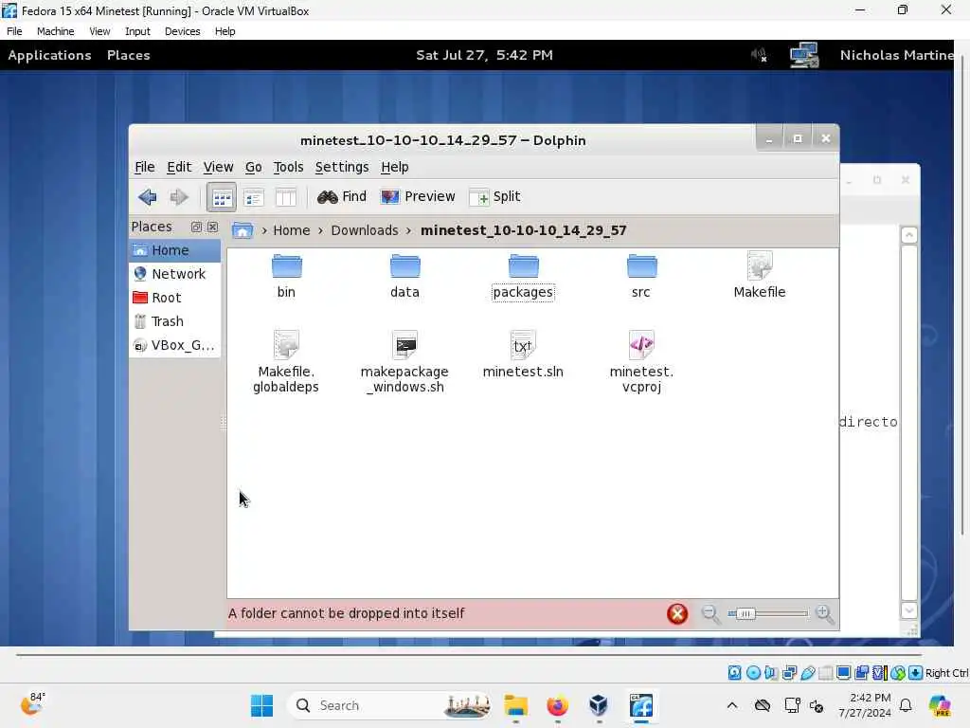
Task: Navigate to Downloads in breadcrumb
Action: point(365,230)
